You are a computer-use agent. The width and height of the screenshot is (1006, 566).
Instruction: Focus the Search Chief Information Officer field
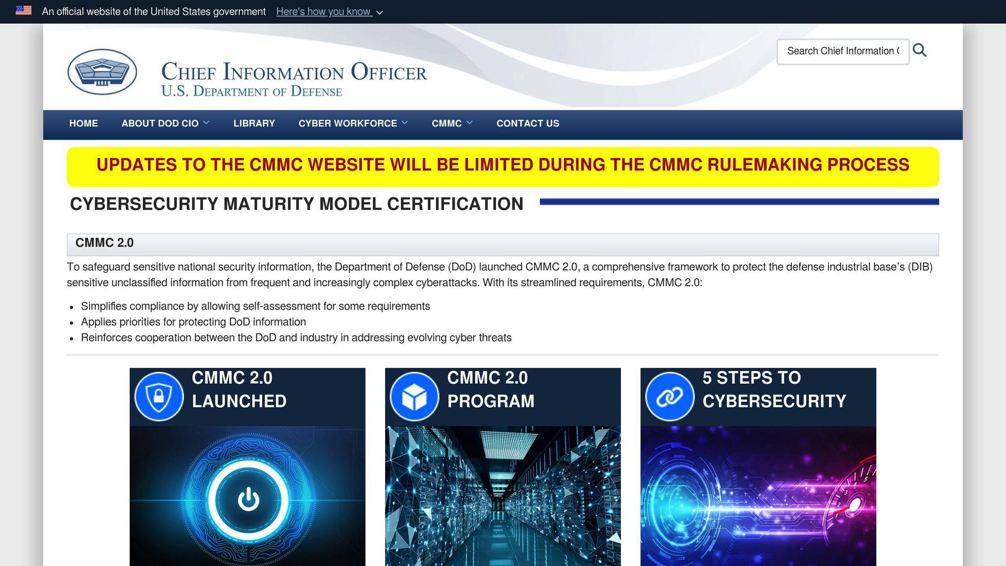tap(842, 51)
